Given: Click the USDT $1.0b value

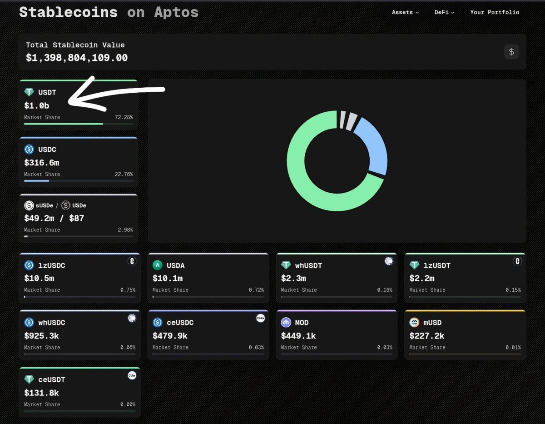Looking at the screenshot, I should [x=37, y=105].
